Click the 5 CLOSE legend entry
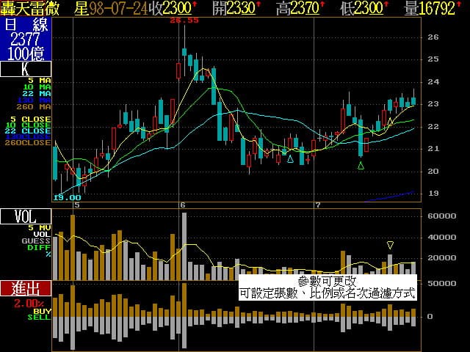This screenshot has height=352, width=470. pos(29,118)
